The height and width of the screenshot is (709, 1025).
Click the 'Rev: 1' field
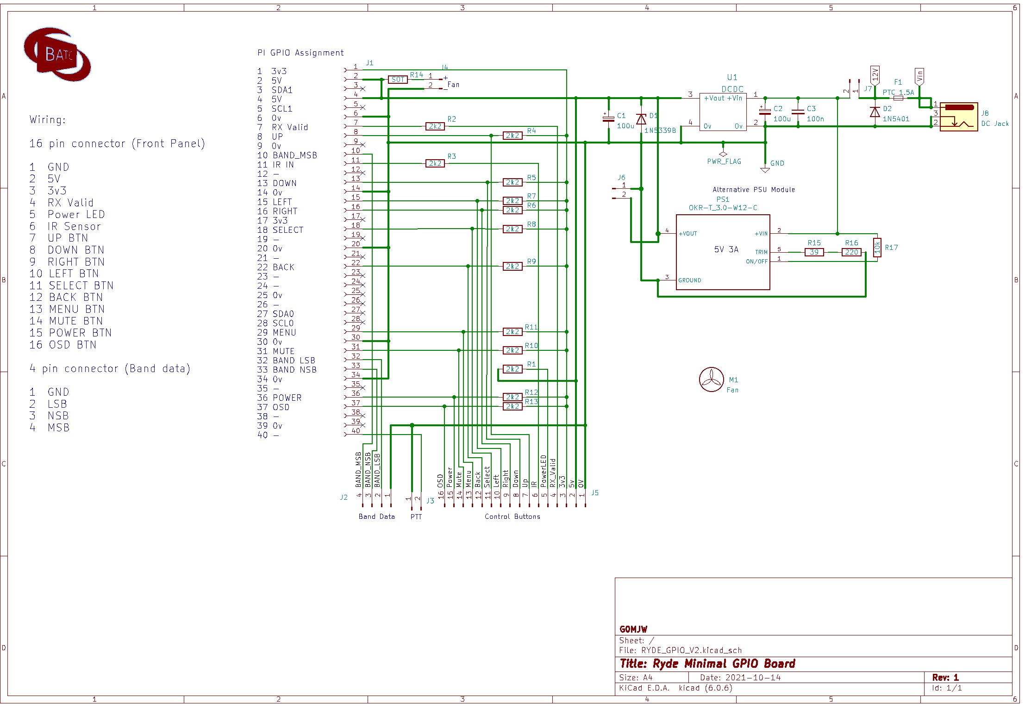coord(945,678)
